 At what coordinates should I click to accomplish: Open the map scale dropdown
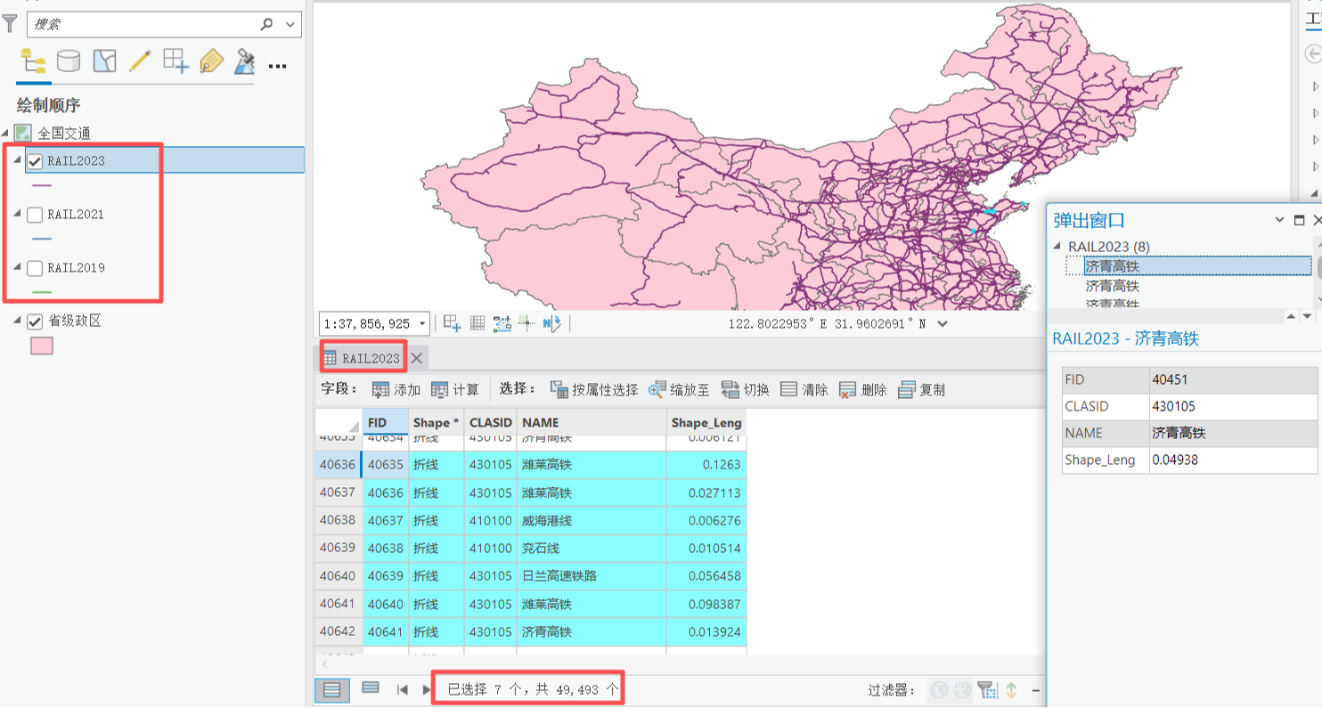pos(421,324)
